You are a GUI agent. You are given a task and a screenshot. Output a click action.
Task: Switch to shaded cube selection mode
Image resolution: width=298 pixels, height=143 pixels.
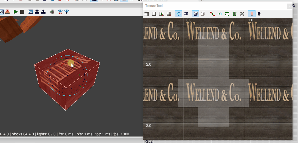(195, 14)
